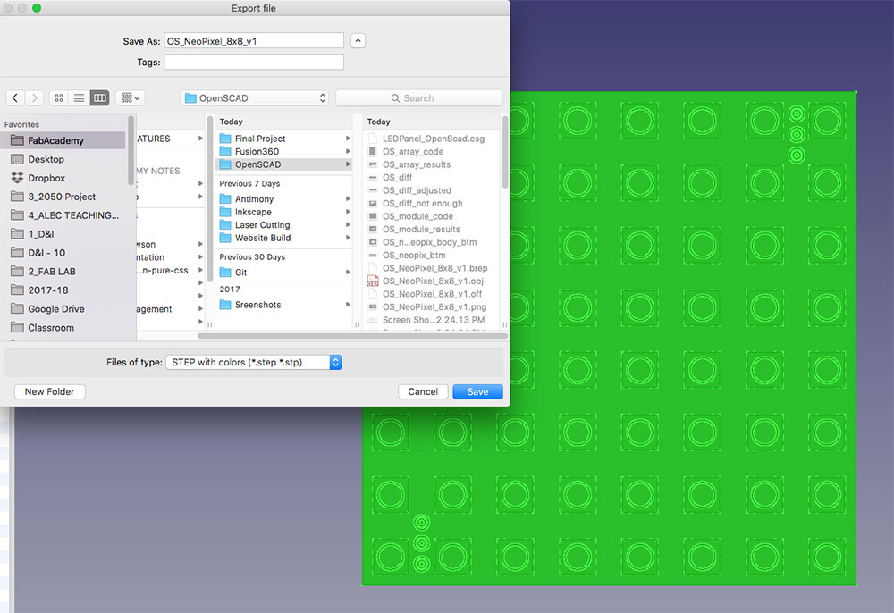894x613 pixels.
Task: Click the Tags input field
Action: (x=254, y=62)
